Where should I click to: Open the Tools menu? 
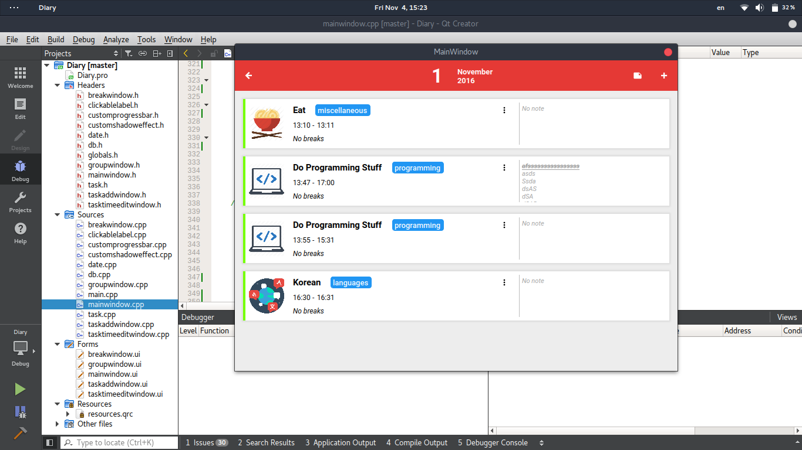[147, 39]
